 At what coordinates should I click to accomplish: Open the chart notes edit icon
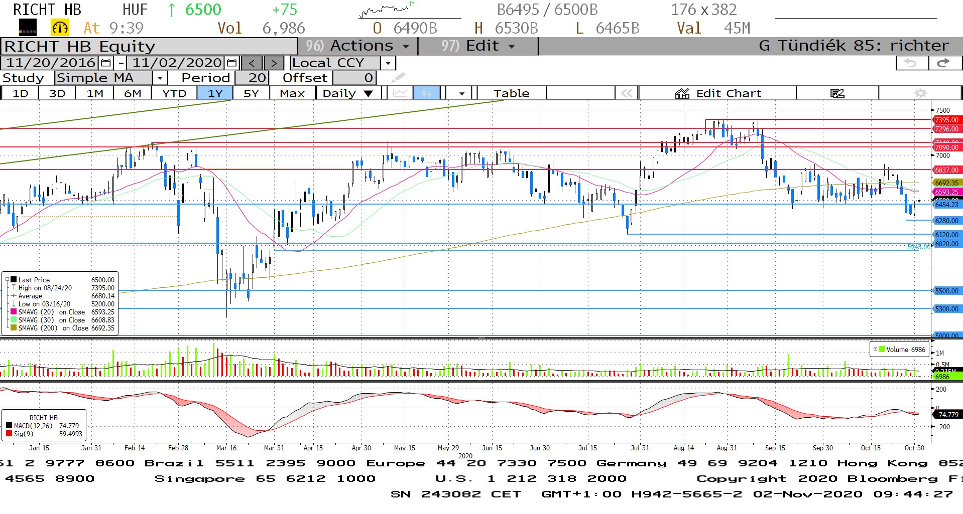(x=837, y=93)
